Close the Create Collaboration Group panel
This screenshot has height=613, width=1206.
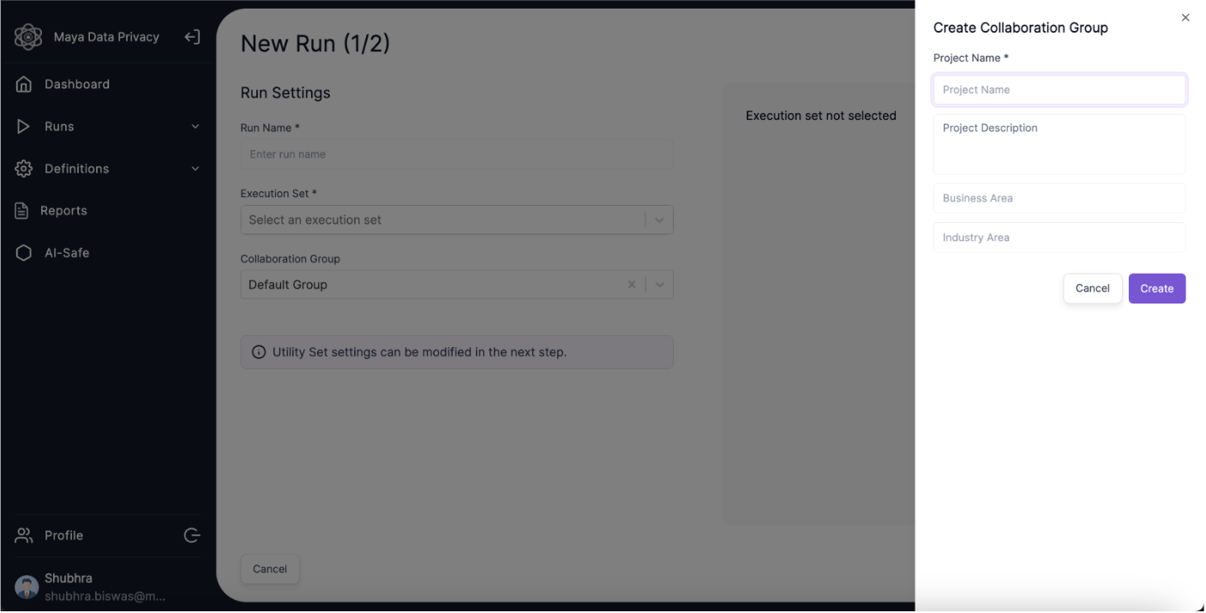click(x=1185, y=18)
